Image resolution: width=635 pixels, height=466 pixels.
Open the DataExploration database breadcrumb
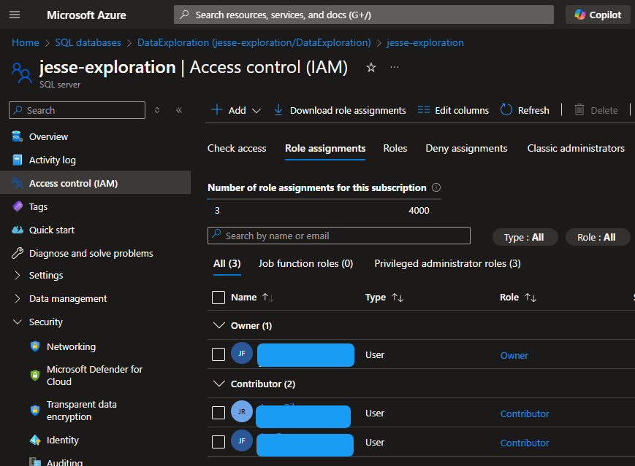tap(254, 42)
